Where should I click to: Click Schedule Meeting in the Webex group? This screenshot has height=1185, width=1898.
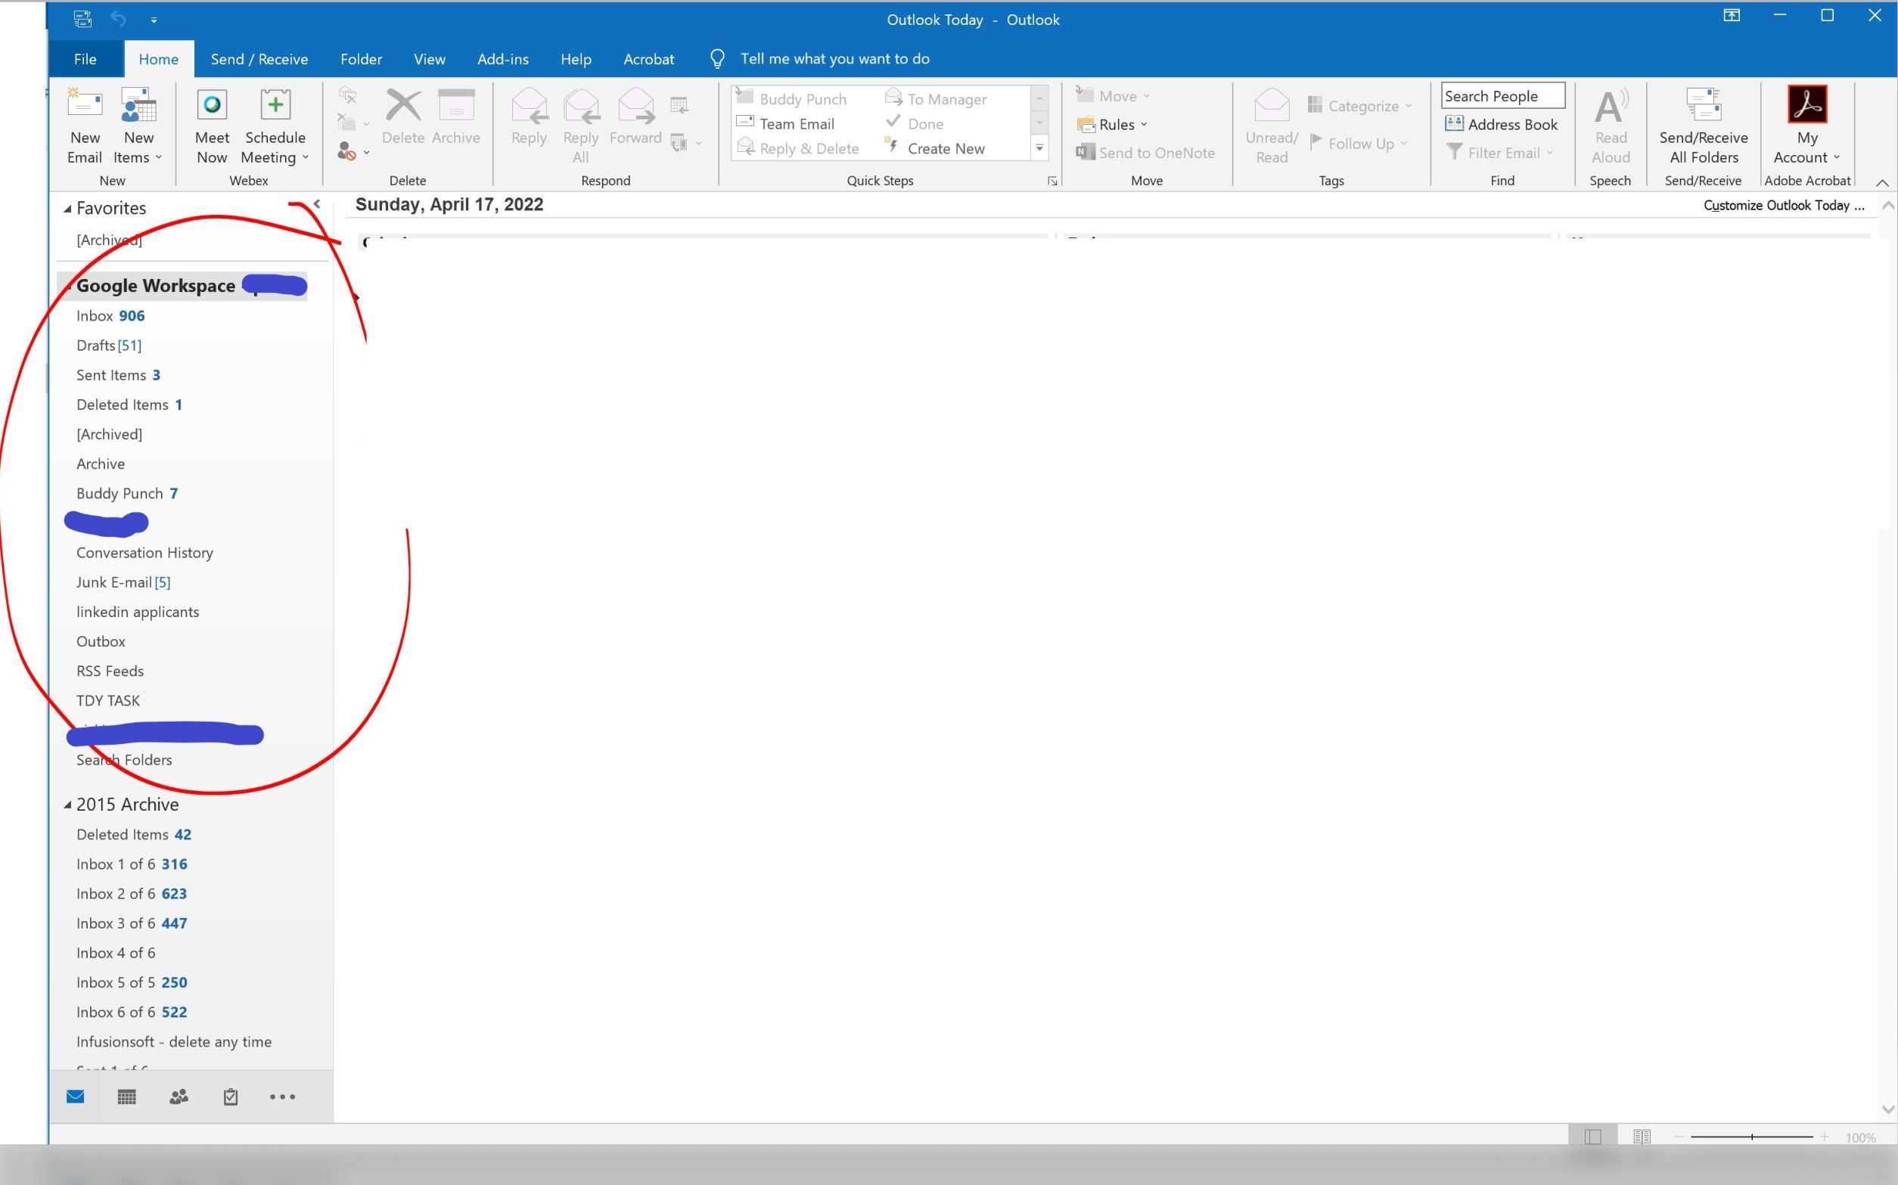coord(273,126)
